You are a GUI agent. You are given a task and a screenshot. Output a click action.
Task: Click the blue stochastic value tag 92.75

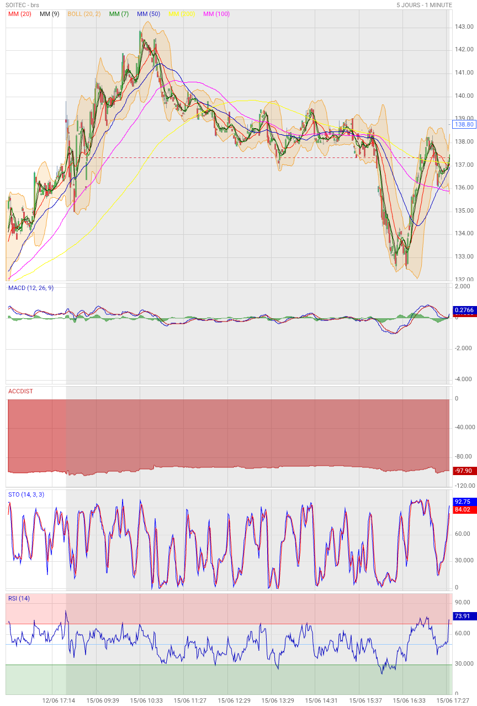pos(464,502)
